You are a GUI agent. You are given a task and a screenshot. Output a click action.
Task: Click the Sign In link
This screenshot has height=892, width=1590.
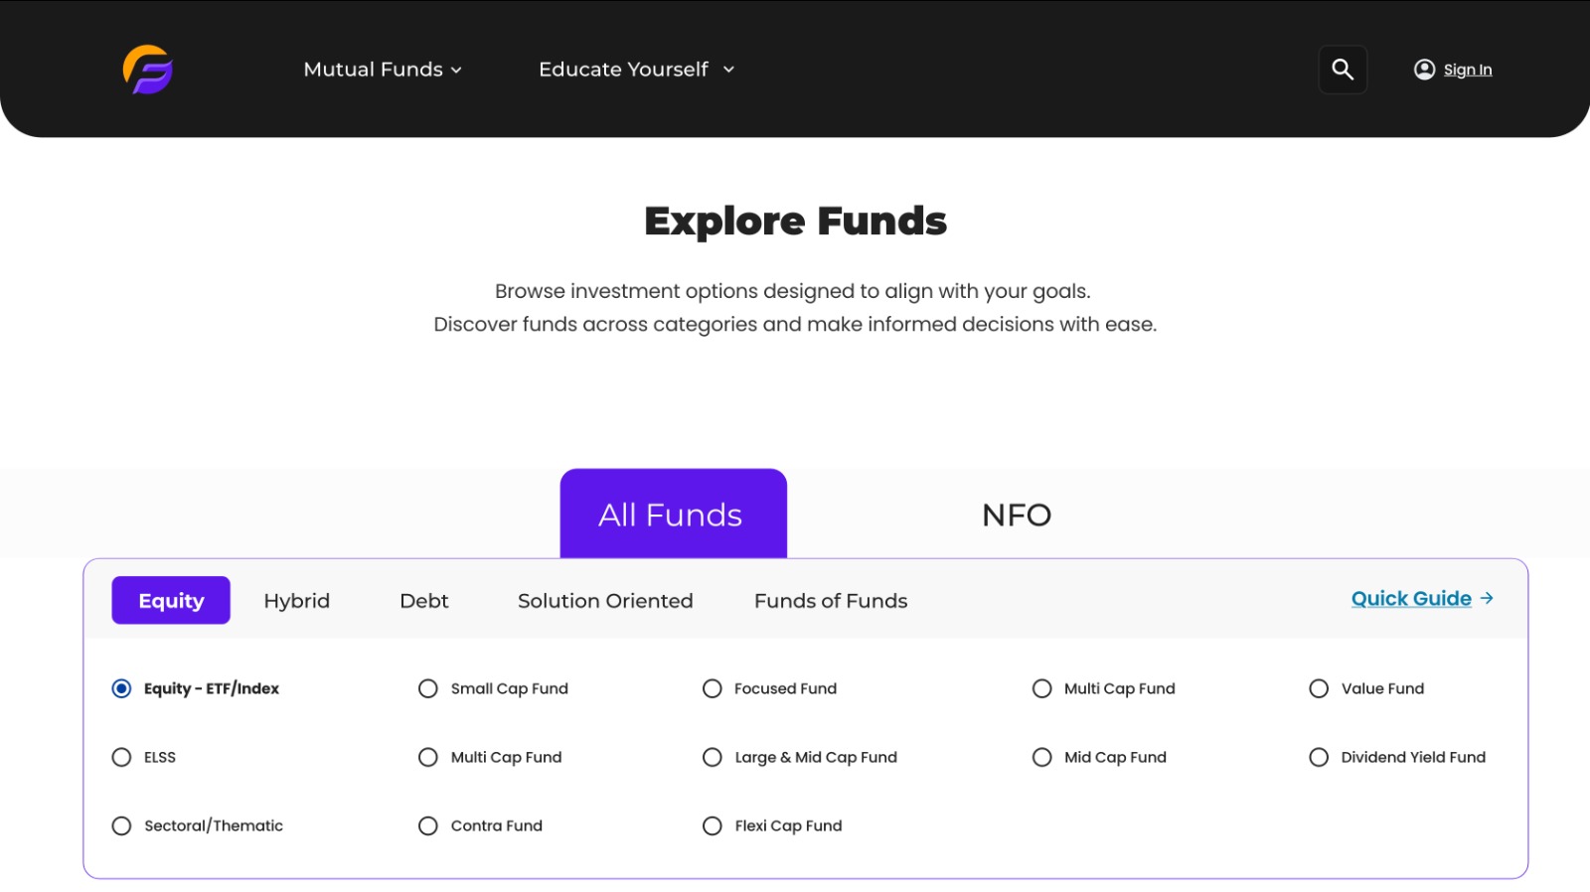(1468, 70)
